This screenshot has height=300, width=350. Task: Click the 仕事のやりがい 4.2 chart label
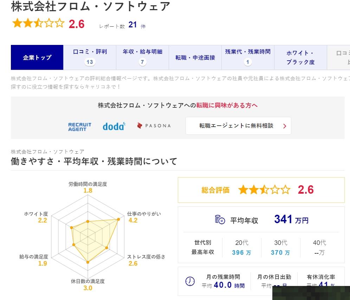(x=144, y=217)
